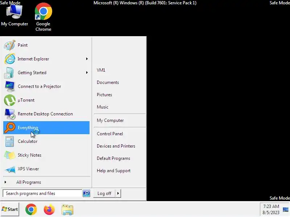This screenshot has width=290, height=217.
Task: Open Music from the start menu
Action: (103, 107)
